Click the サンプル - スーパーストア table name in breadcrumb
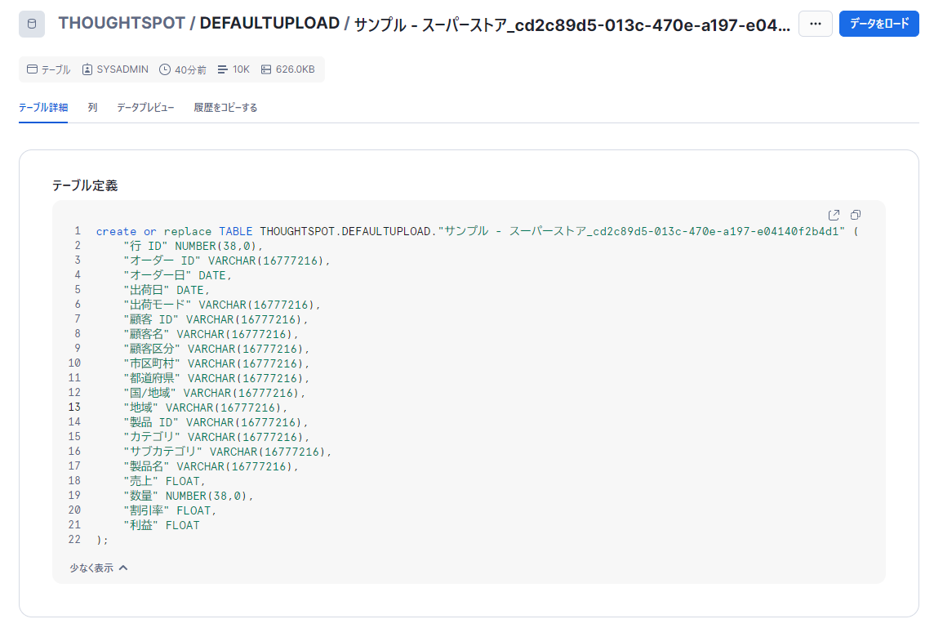Image resolution: width=934 pixels, height=628 pixels. pos(572,24)
